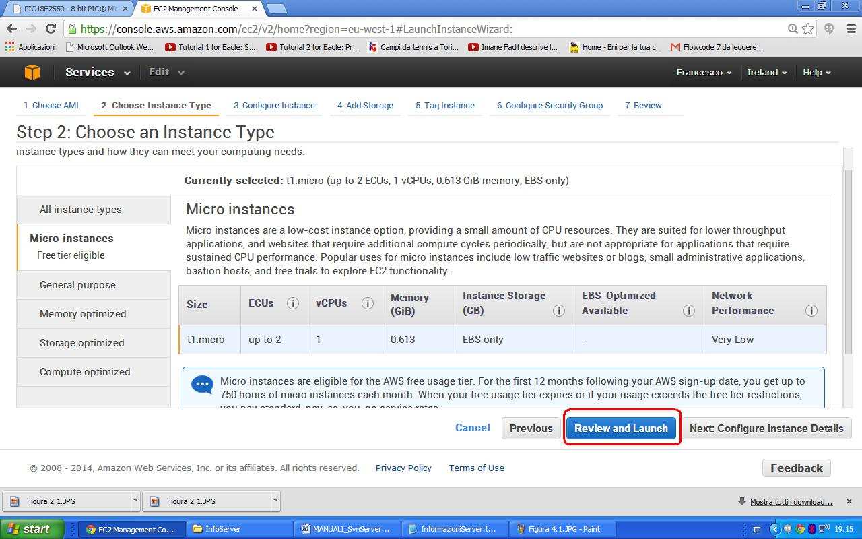Image resolution: width=862 pixels, height=539 pixels.
Task: Go to step 7. Review
Action: pyautogui.click(x=643, y=105)
